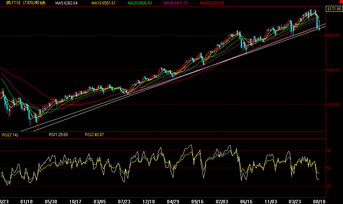Switch to the RSI indicator pane
The image size is (343, 204).
172,165
